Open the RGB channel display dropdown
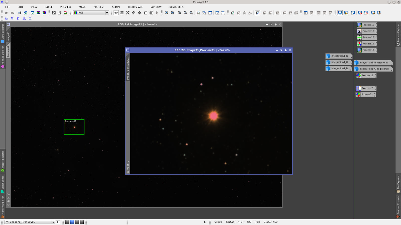The image size is (401, 225). click(107, 13)
